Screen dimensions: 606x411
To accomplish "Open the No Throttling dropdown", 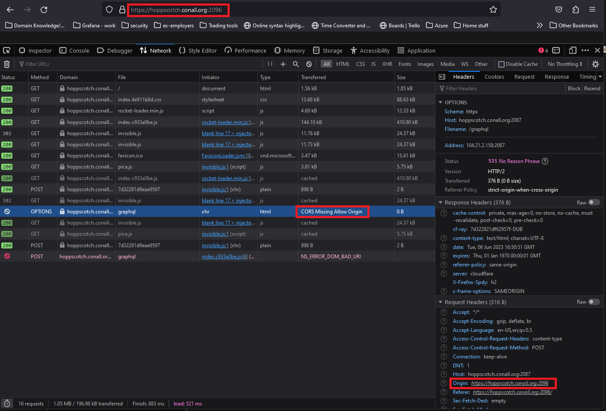I will pyautogui.click(x=564, y=64).
